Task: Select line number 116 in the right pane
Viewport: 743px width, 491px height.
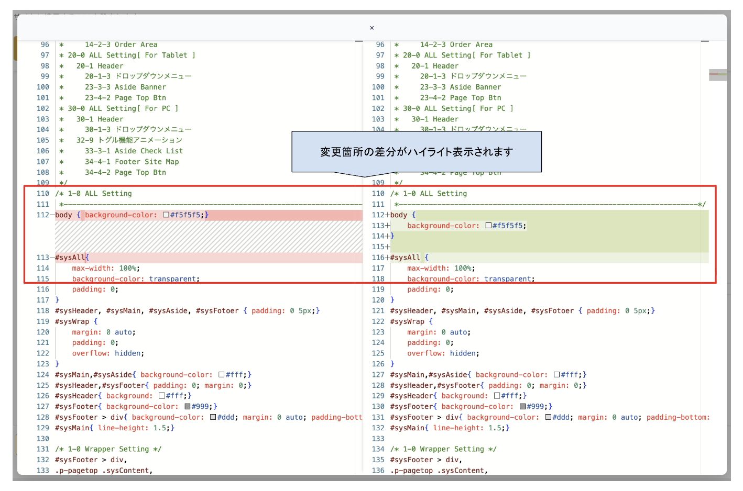Action: click(x=378, y=258)
